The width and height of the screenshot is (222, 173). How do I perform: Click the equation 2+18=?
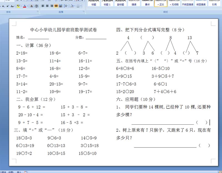pos(22,53)
